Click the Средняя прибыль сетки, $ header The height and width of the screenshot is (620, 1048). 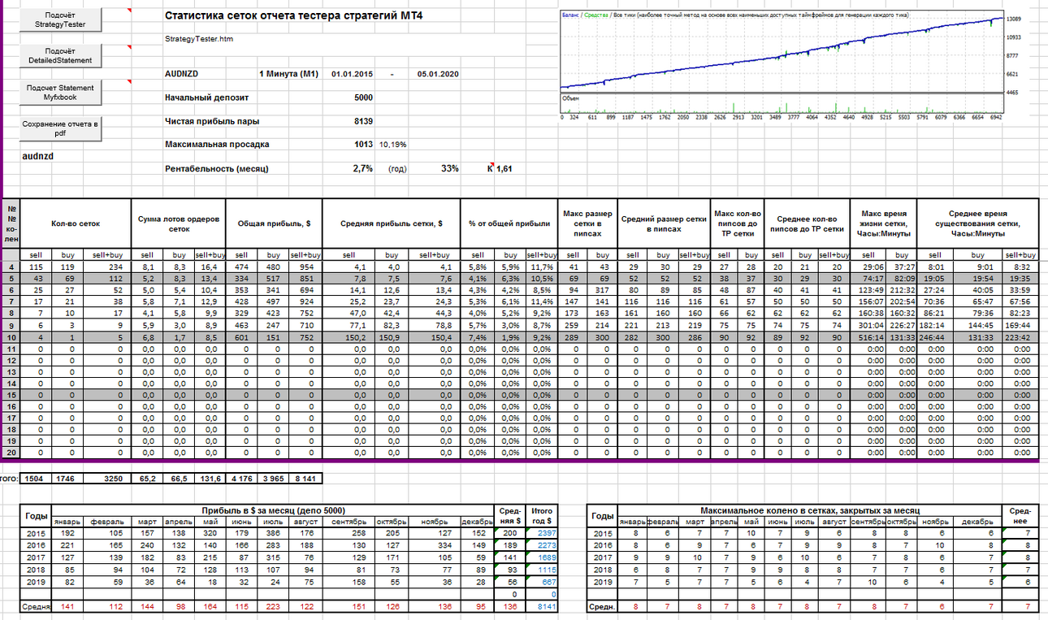pos(392,223)
